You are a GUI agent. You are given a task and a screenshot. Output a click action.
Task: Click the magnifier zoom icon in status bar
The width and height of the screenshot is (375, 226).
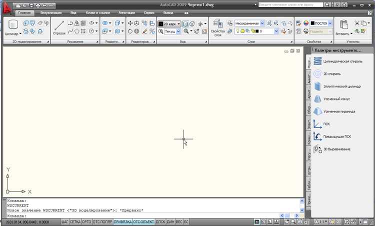(x=293, y=221)
